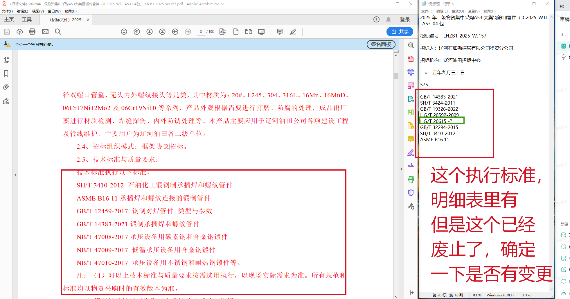The height and width of the screenshot is (299, 570).
Task: Show the attachments paperclip panel
Action: tap(6, 87)
